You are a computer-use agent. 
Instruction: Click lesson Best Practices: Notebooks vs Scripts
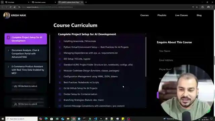point(81,82)
